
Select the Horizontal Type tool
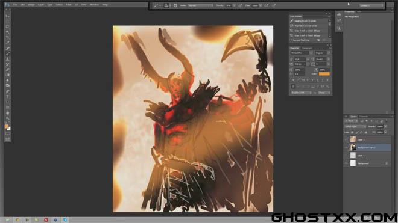[x=8, y=97]
